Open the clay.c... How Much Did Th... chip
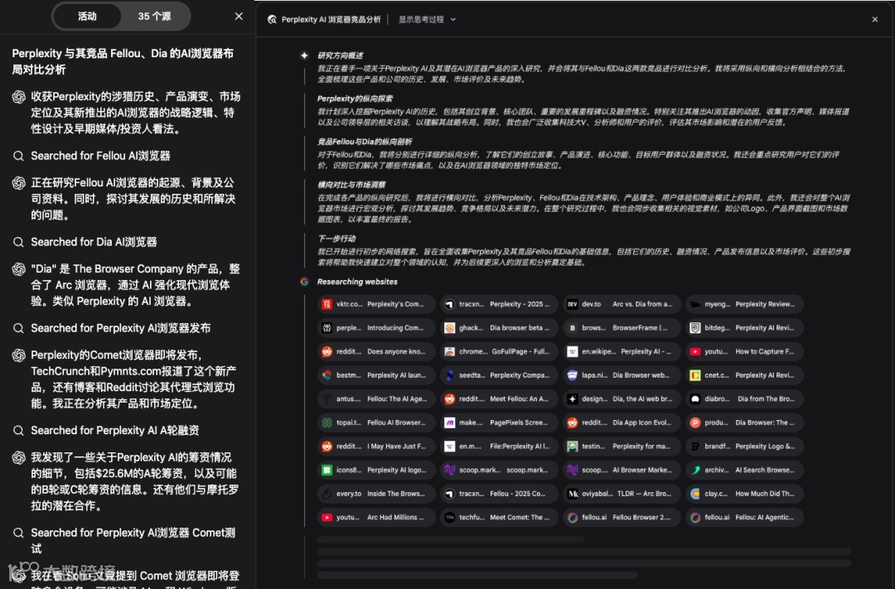The image size is (895, 589). coord(744,494)
